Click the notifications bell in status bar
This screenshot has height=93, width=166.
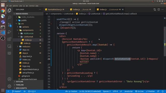pos(163,91)
